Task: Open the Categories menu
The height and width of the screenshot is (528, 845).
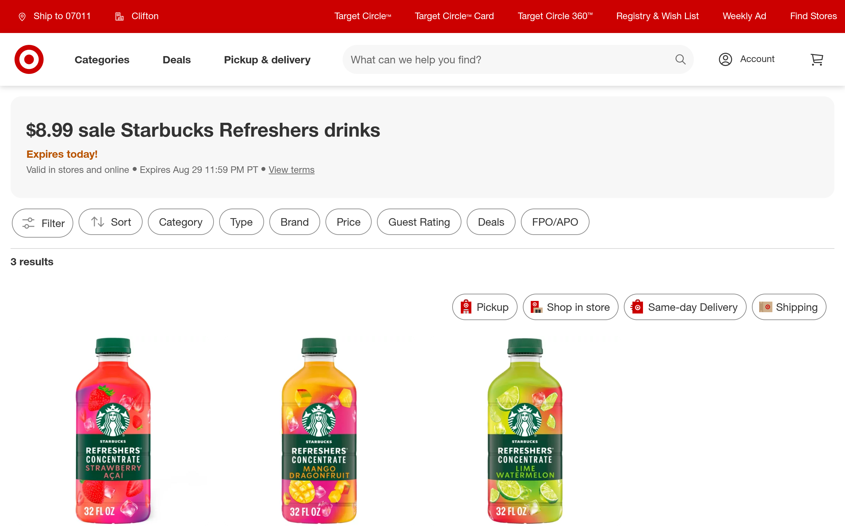Action: 102,60
